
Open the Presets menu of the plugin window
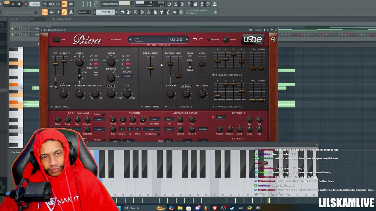tap(258, 30)
